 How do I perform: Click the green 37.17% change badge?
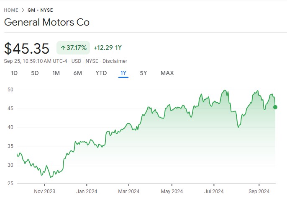coord(73,48)
